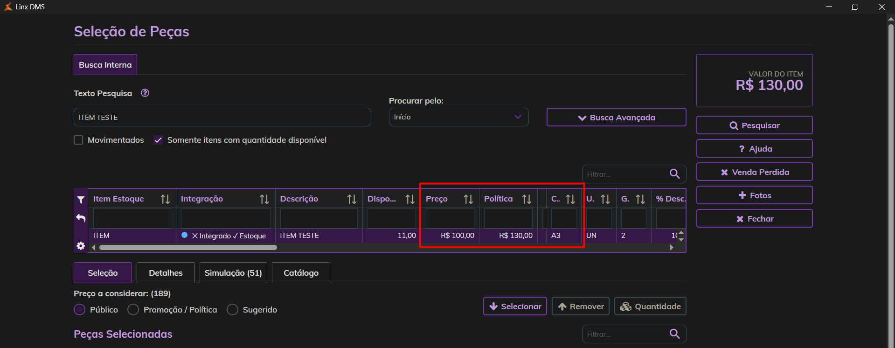895x348 pixels.
Task: Open the Procurar pelo dropdown
Action: (458, 117)
